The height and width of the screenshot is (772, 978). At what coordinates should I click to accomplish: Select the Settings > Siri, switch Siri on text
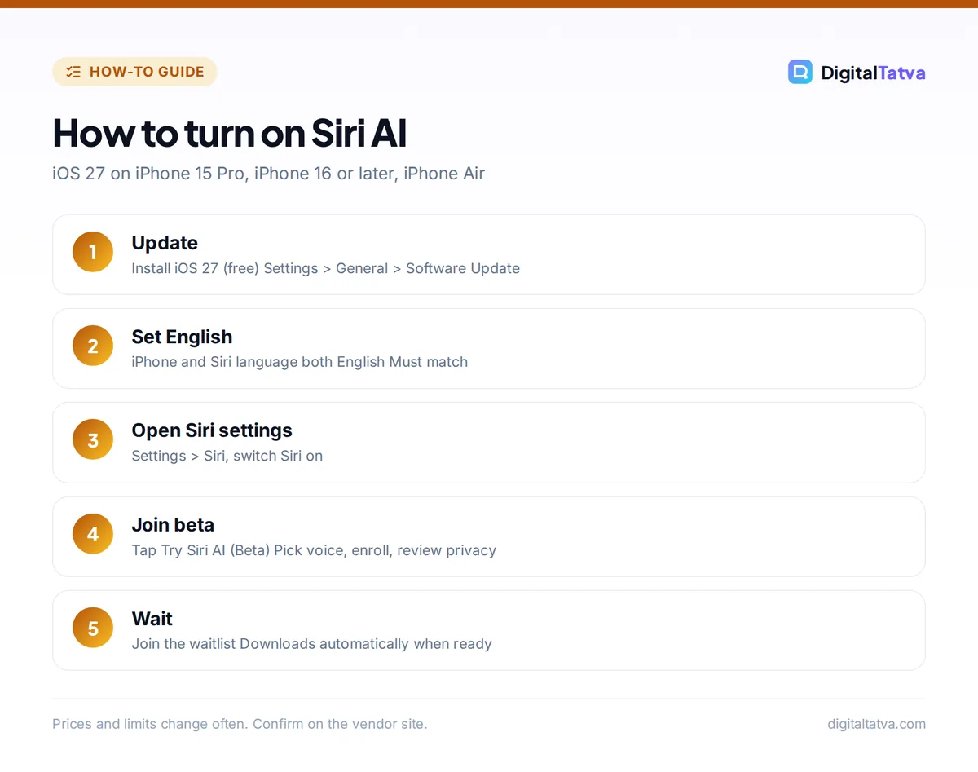(227, 456)
